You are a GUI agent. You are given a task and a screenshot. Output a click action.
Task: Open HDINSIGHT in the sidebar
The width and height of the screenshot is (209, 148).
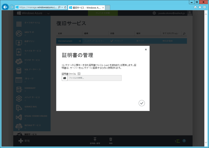[32, 89]
